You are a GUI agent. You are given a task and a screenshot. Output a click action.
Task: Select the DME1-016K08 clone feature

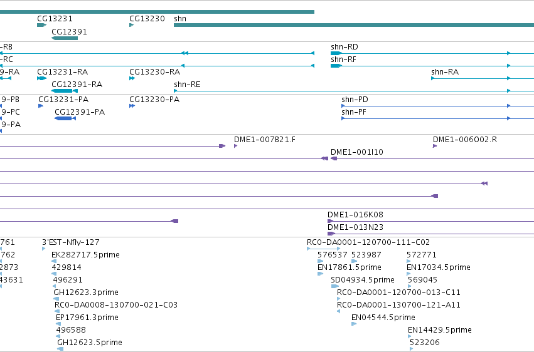pos(430,221)
